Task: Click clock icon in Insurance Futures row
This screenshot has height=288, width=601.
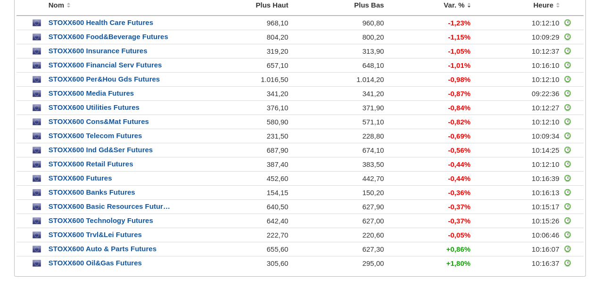Action: 568,51
